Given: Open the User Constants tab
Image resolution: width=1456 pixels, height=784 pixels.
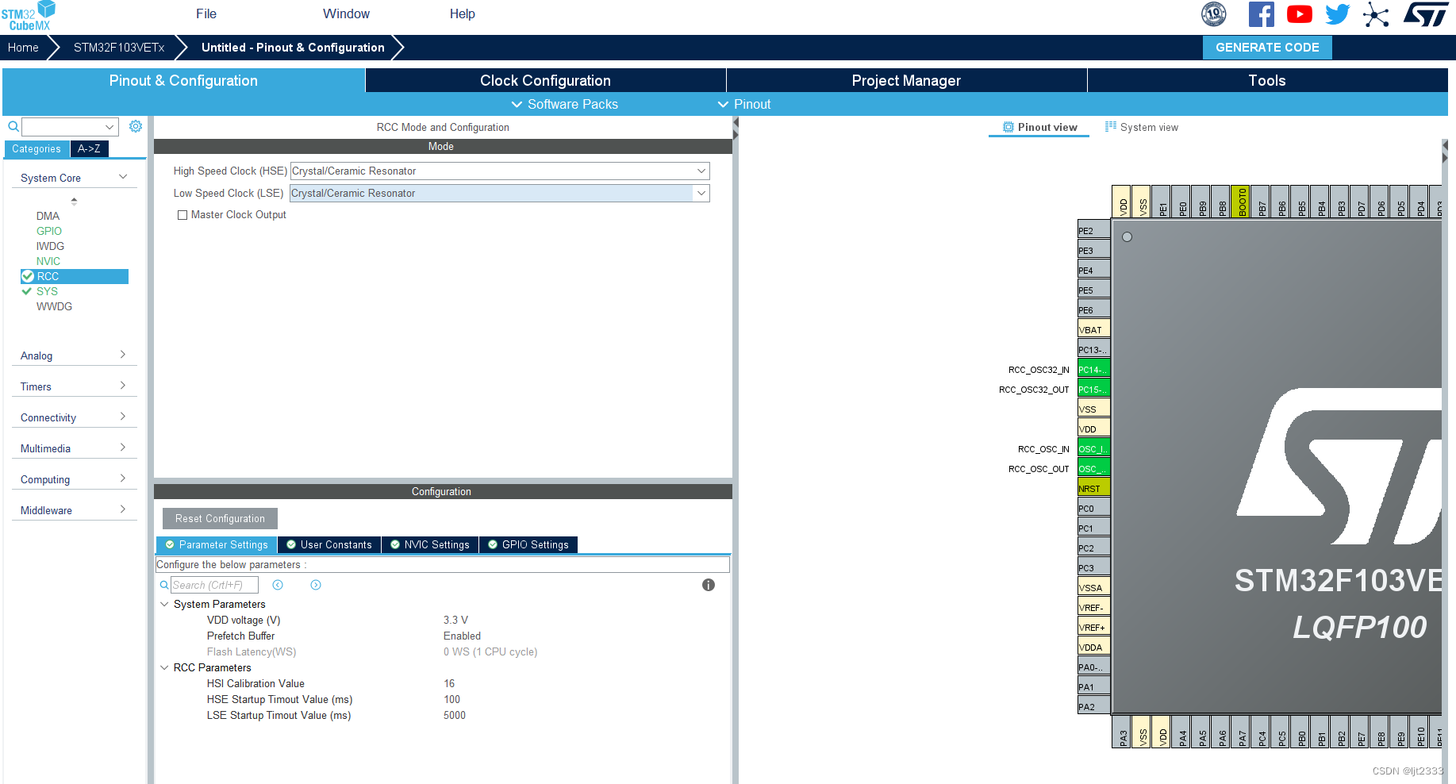Looking at the screenshot, I should coord(329,544).
